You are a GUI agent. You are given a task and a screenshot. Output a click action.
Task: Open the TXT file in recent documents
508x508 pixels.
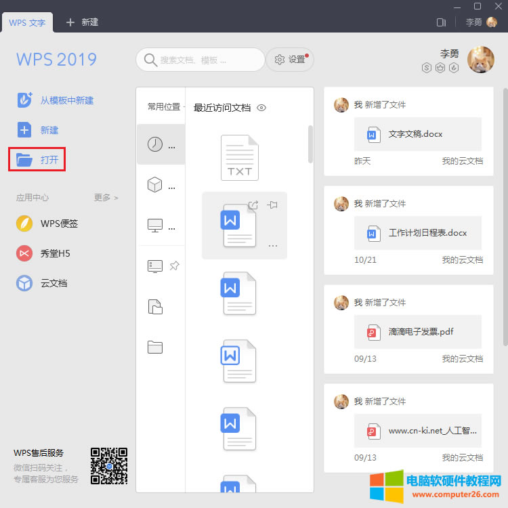click(x=239, y=158)
